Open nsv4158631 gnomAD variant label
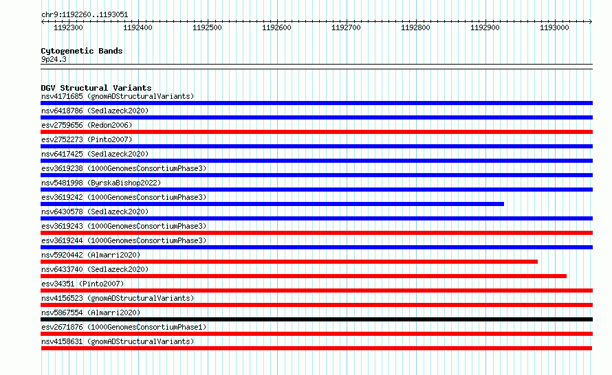The height and width of the screenshot is (375, 612). (118, 341)
